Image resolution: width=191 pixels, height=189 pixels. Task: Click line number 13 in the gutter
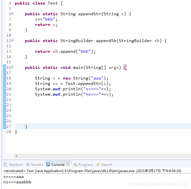9,51
